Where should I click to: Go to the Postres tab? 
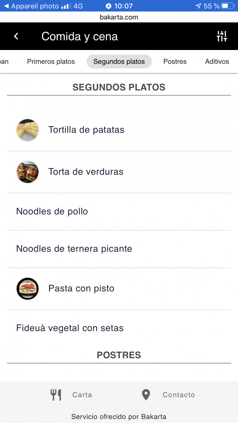(175, 62)
